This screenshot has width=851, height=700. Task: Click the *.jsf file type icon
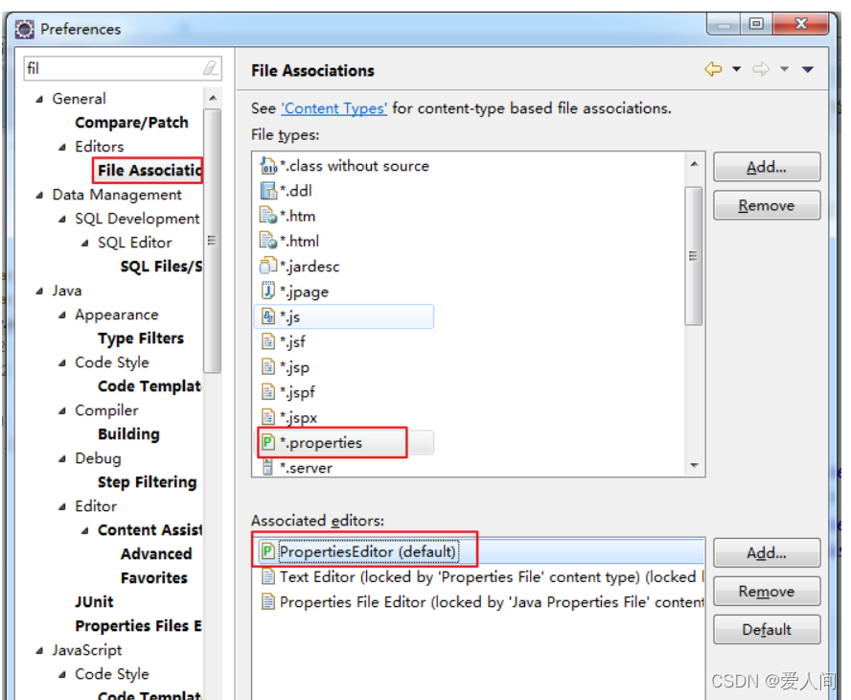click(x=268, y=341)
